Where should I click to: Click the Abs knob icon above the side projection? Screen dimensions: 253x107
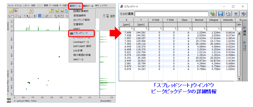[104, 16]
